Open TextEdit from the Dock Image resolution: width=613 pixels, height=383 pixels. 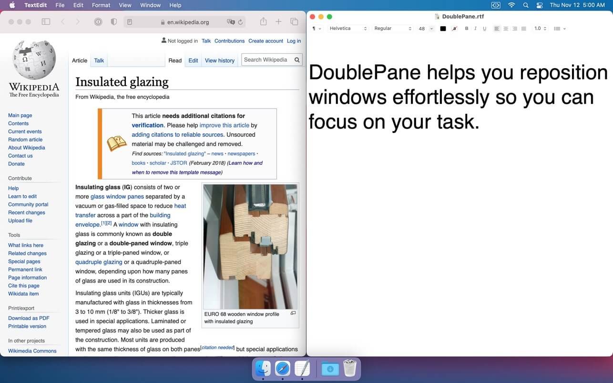pos(302,368)
